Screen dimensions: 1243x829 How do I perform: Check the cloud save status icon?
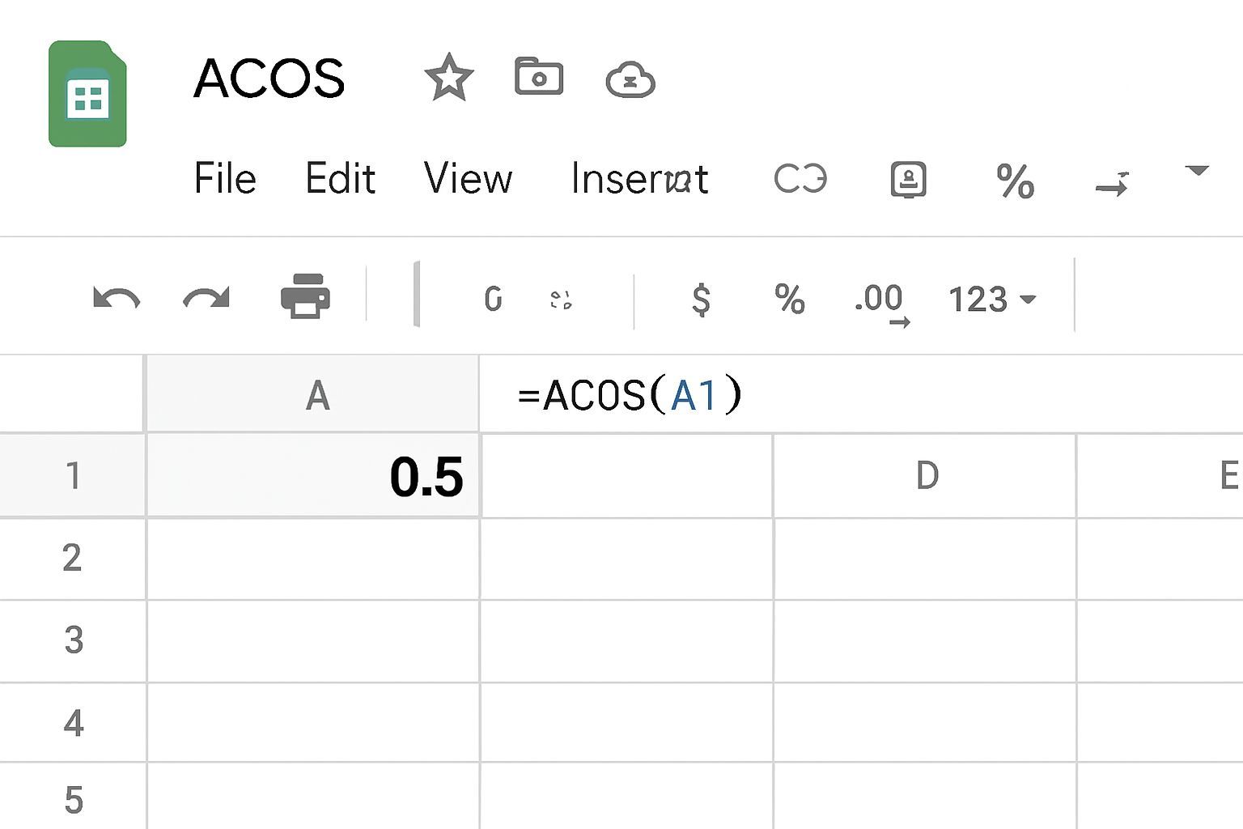point(630,79)
